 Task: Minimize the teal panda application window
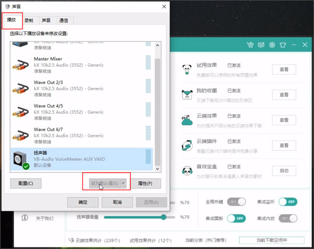[x=294, y=45]
